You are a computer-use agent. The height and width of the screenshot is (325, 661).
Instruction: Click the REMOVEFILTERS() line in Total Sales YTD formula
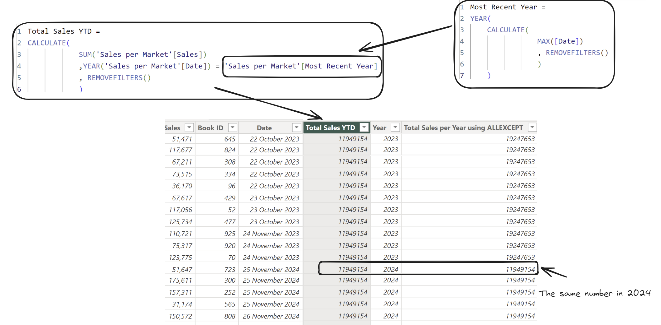point(119,78)
